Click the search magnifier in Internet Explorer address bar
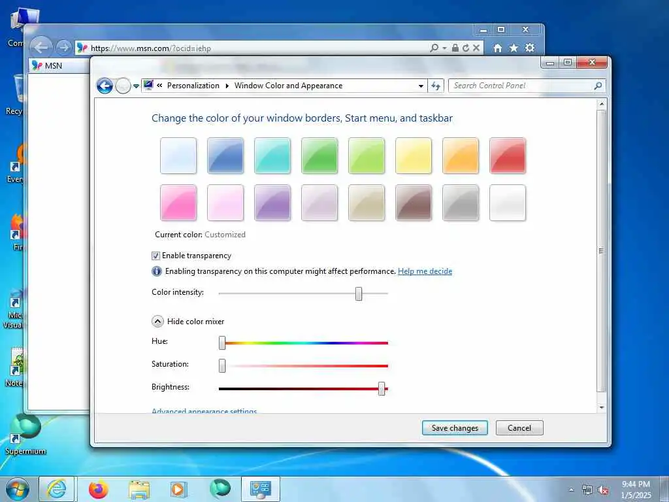Image resolution: width=669 pixels, height=502 pixels. point(434,48)
